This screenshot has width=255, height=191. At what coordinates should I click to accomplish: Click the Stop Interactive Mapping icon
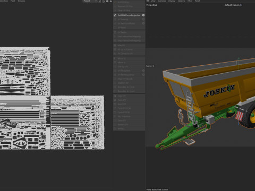115,40
